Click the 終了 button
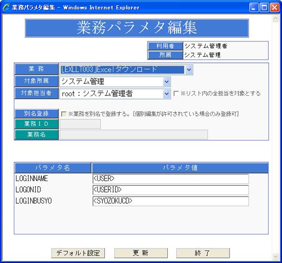 click(x=203, y=253)
